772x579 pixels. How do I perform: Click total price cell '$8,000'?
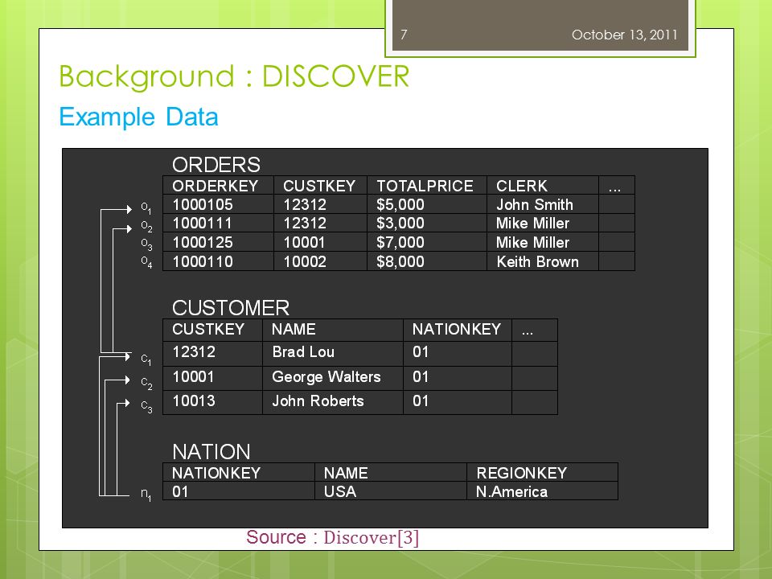pyautogui.click(x=400, y=261)
